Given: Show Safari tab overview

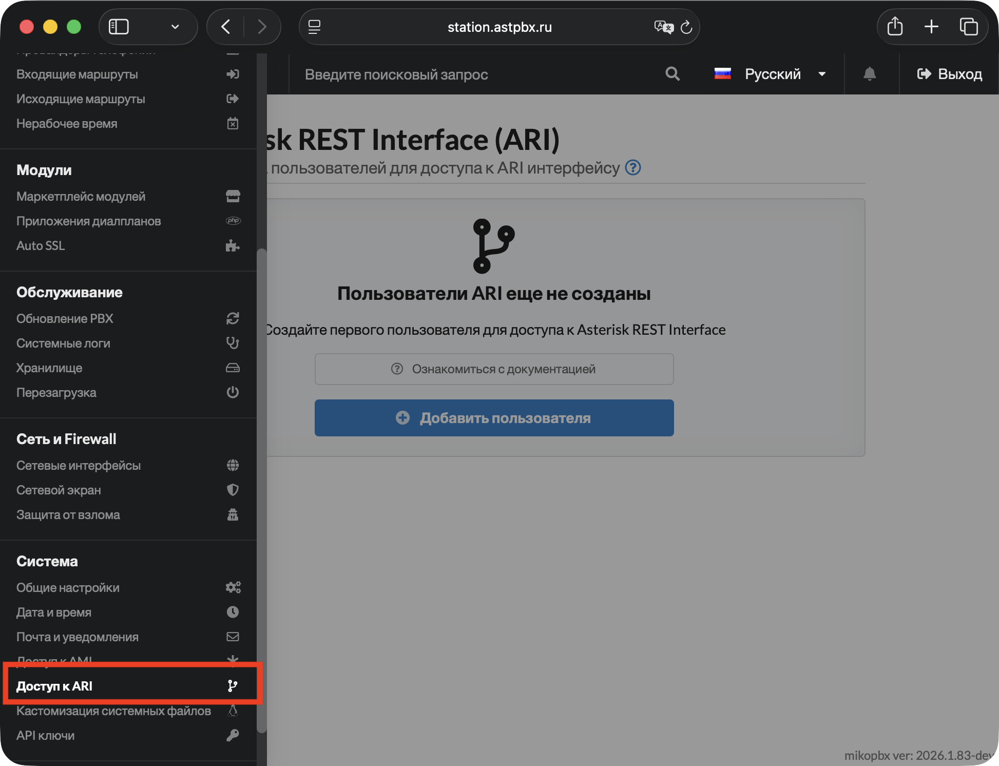Looking at the screenshot, I should 968,26.
